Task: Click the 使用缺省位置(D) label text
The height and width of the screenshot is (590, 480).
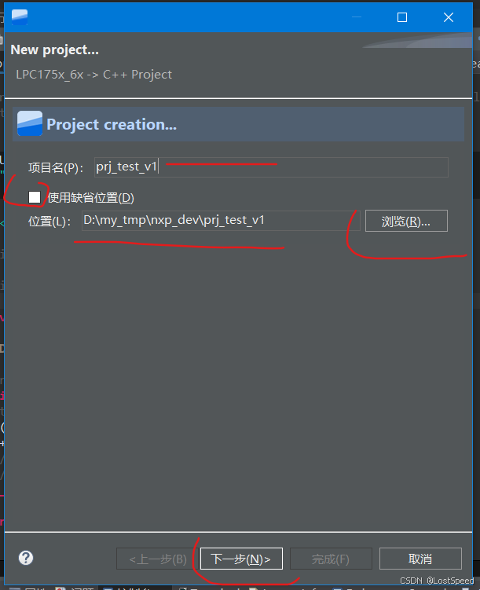Action: pos(91,197)
